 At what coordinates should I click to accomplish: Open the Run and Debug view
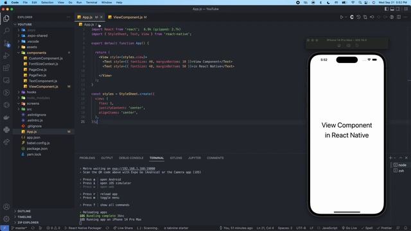point(6,56)
